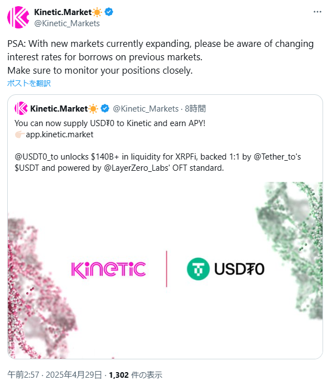Open the three-dot more options menu
The image size is (327, 385).
click(317, 12)
